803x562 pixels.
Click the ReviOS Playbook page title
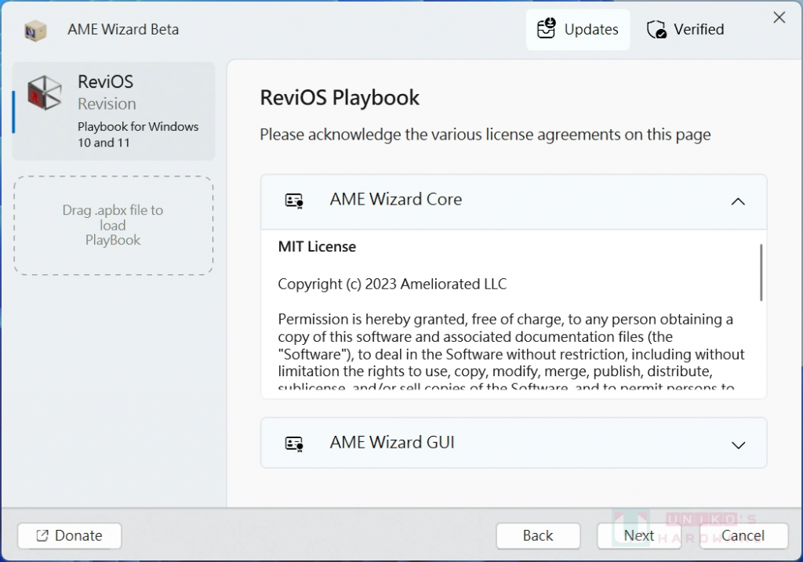[x=340, y=98]
